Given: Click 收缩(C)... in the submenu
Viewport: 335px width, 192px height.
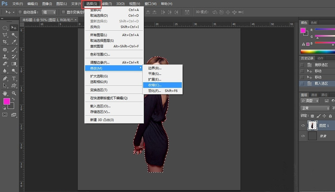Looking at the screenshot, I should [154, 85].
